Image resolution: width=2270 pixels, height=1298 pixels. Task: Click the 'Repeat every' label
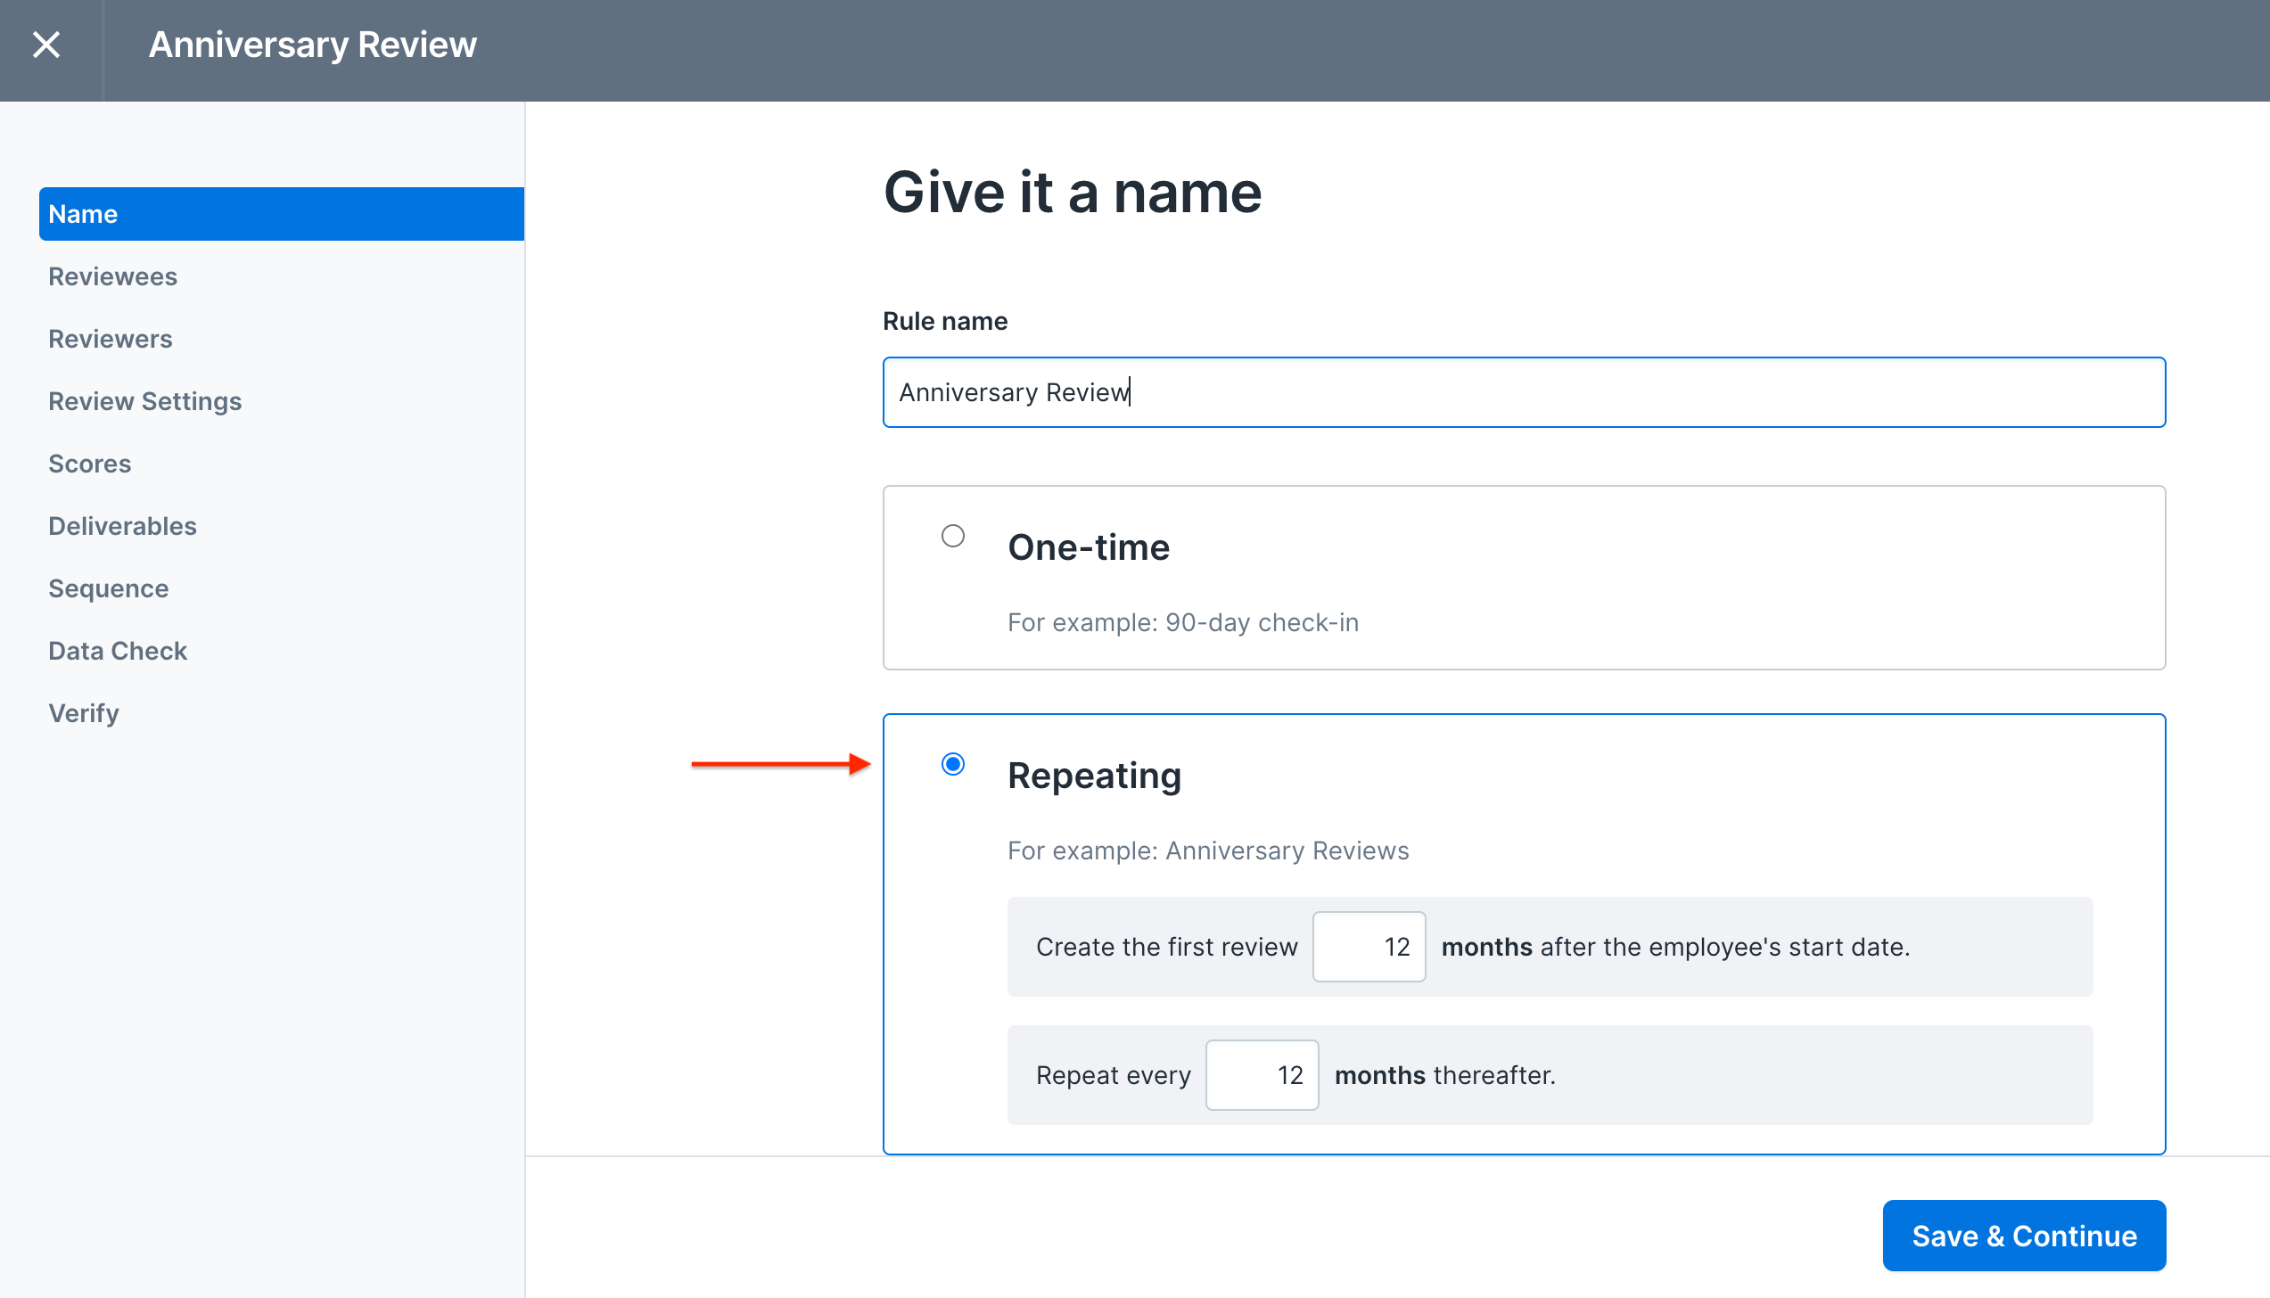(1113, 1075)
